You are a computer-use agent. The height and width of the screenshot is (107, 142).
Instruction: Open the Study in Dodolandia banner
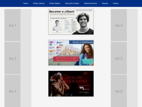(x=71, y=53)
